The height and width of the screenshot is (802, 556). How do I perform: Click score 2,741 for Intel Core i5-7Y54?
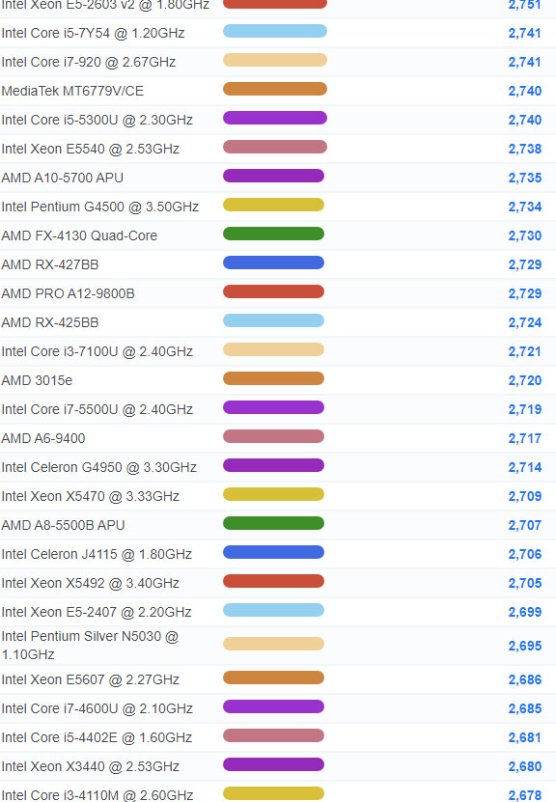pos(525,33)
